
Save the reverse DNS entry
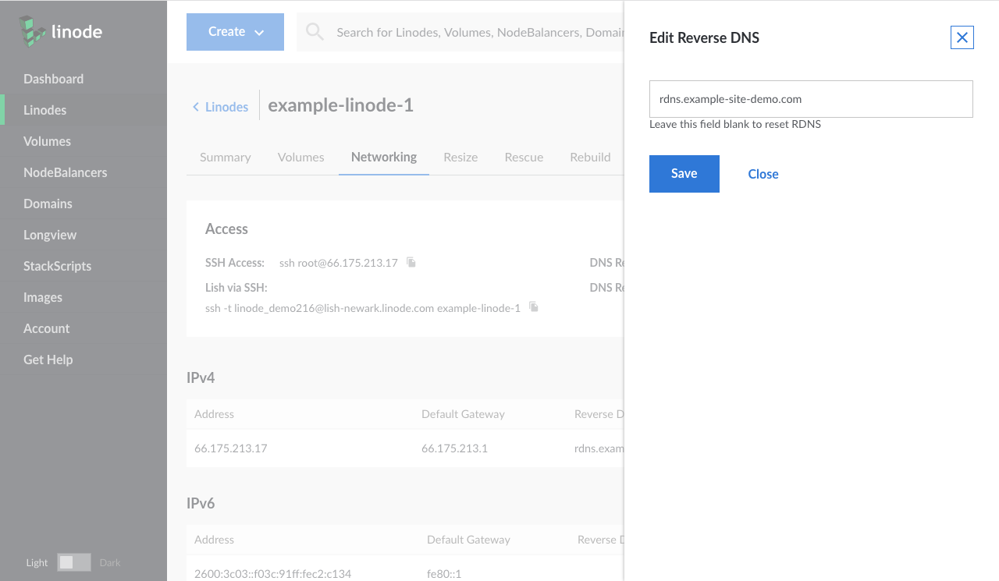pyautogui.click(x=684, y=174)
